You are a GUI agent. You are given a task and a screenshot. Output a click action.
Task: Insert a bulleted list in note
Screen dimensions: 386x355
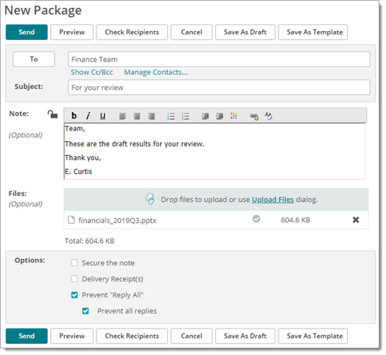pyautogui.click(x=171, y=116)
